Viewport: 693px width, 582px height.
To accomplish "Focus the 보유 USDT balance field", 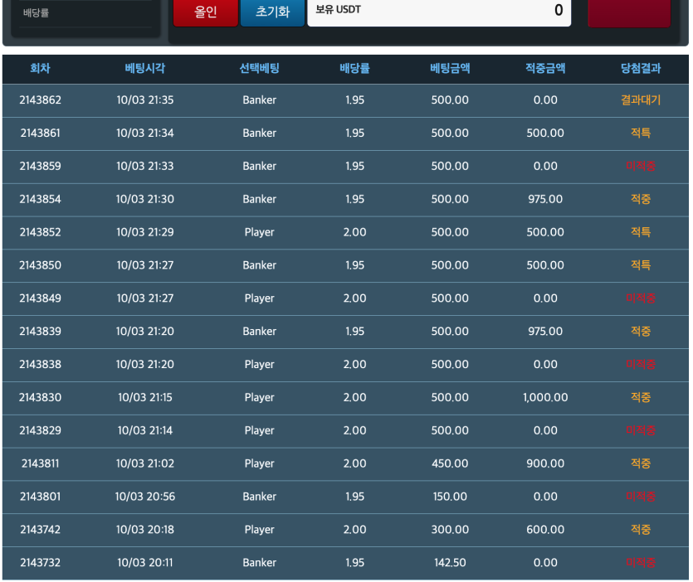I will (439, 12).
